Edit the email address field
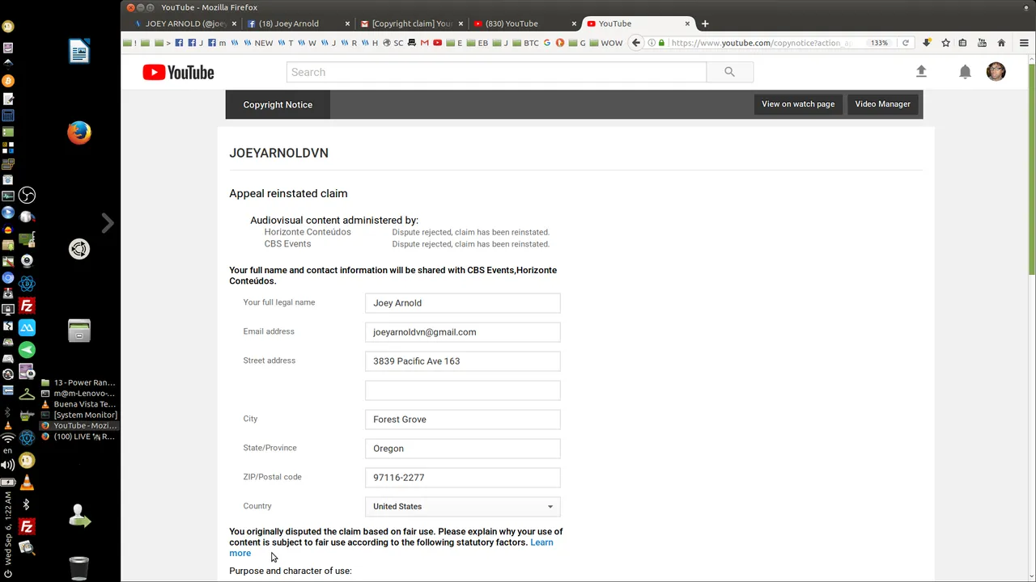Viewport: 1036px width, 582px height. [x=462, y=332]
